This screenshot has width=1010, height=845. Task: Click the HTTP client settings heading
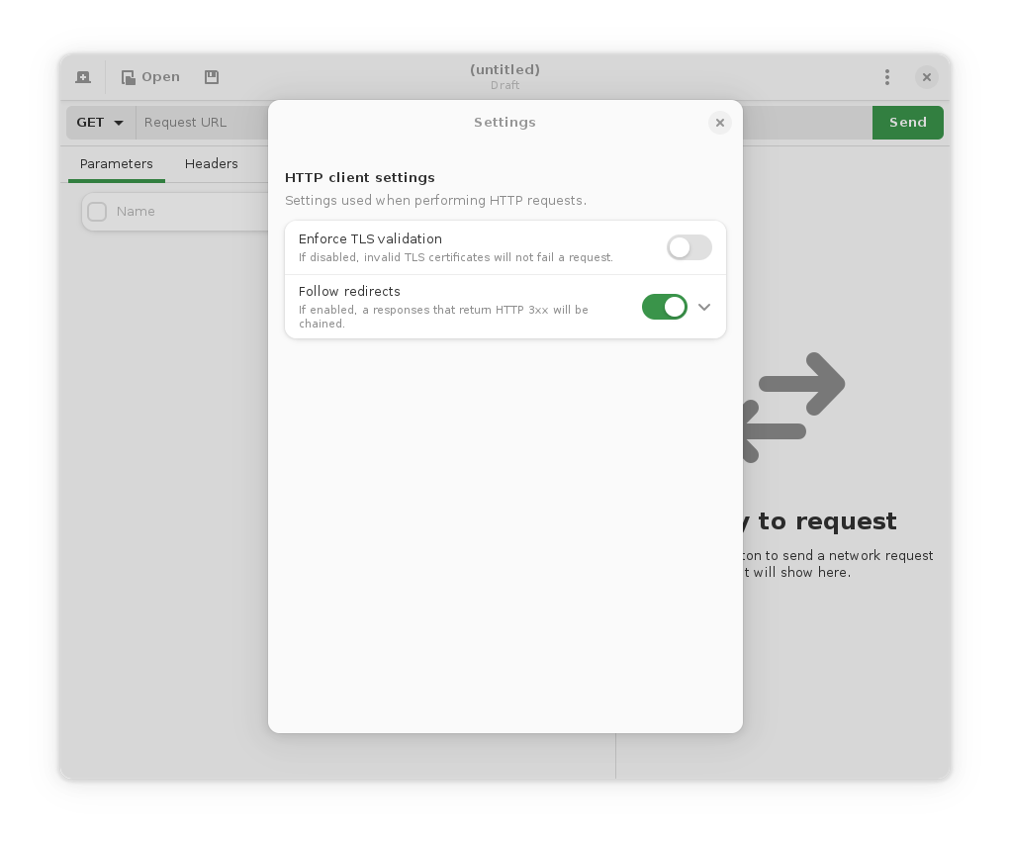click(359, 178)
